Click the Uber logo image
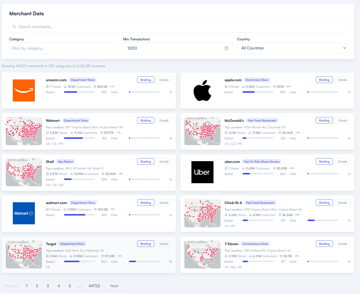The image size is (360, 294). (x=202, y=172)
